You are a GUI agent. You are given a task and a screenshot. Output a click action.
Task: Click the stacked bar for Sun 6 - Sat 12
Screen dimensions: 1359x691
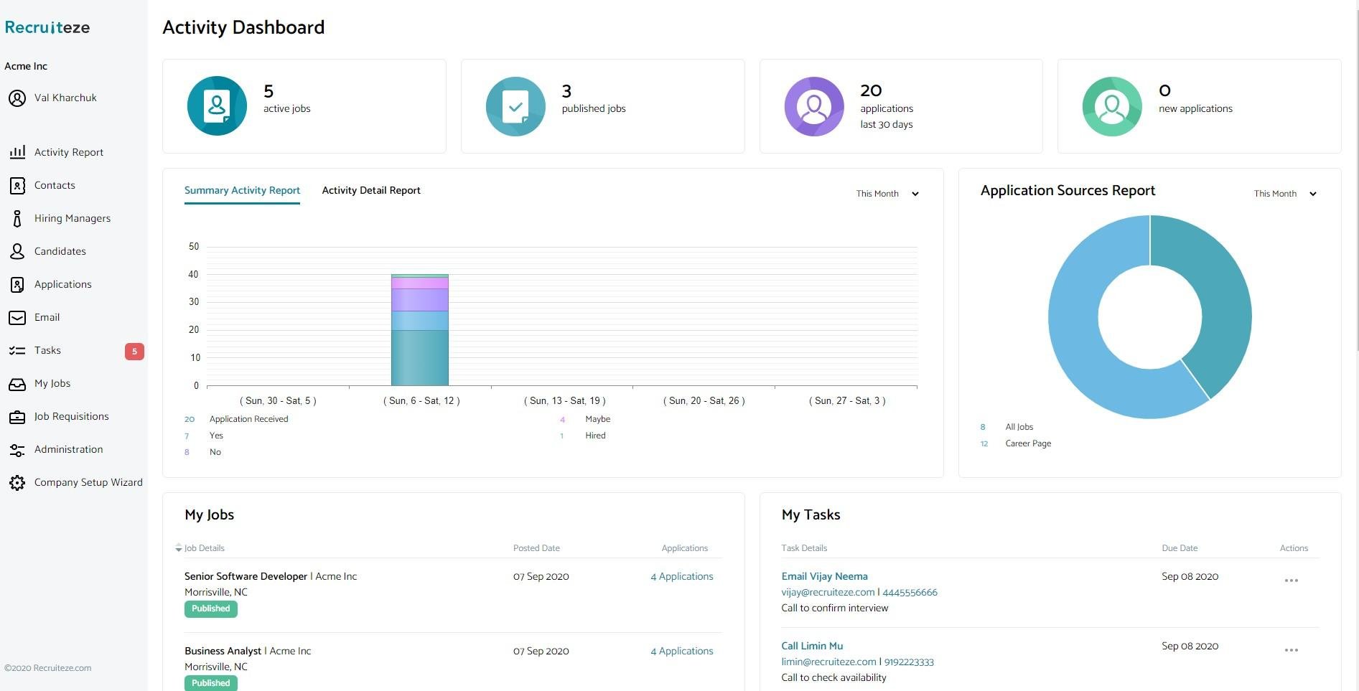[419, 337]
